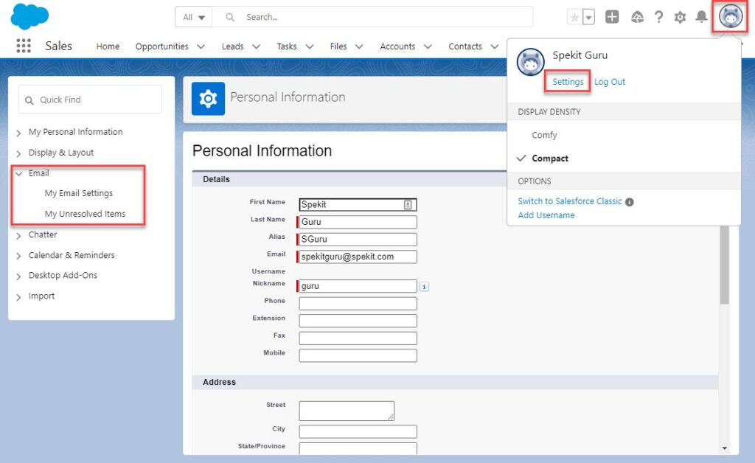Expand Calendar & Reminders tree node
This screenshot has width=755, height=463.
(18, 256)
